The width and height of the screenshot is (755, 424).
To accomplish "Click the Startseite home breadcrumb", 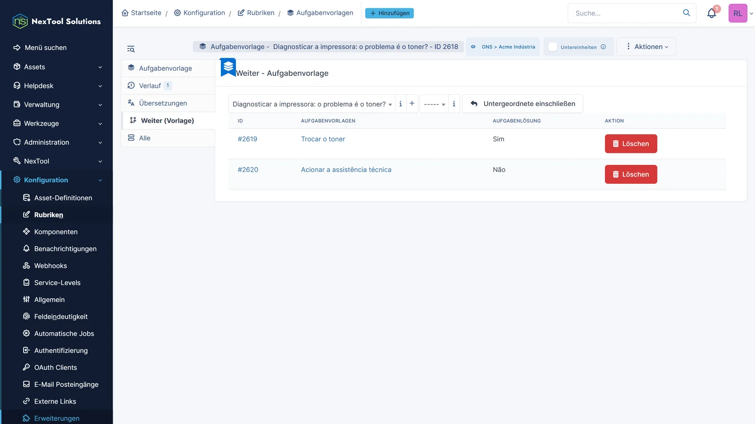I will click(142, 13).
